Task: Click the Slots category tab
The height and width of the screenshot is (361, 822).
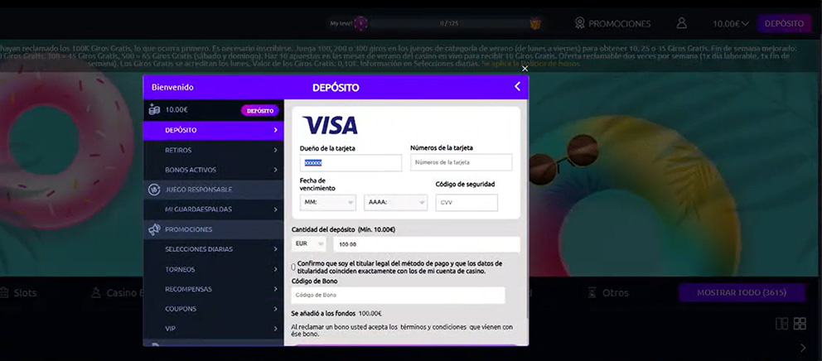Action: click(18, 292)
